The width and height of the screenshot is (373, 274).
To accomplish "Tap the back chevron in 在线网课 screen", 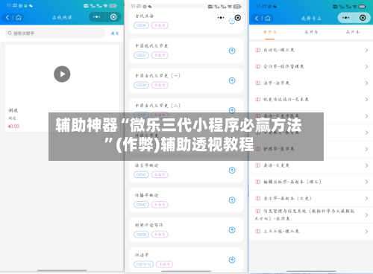I will click(7, 17).
